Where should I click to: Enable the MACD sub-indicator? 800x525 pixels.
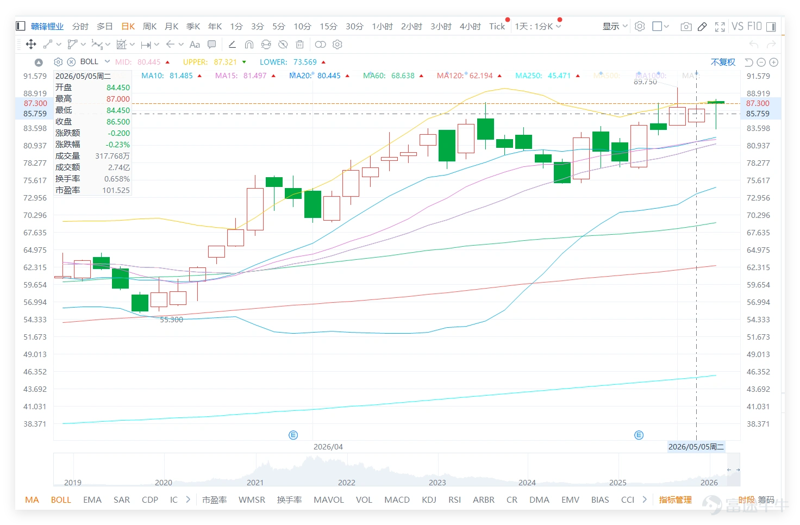point(397,499)
